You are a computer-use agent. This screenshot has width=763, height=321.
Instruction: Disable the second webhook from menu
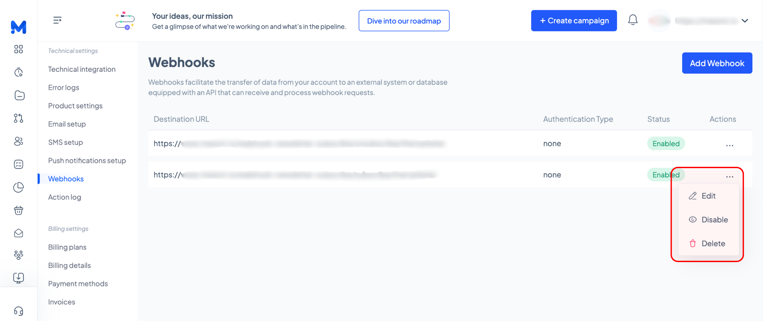click(x=708, y=220)
